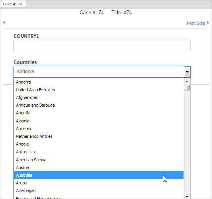Click the country list scrollbar thumb
212x199 pixels.
coord(187,87)
